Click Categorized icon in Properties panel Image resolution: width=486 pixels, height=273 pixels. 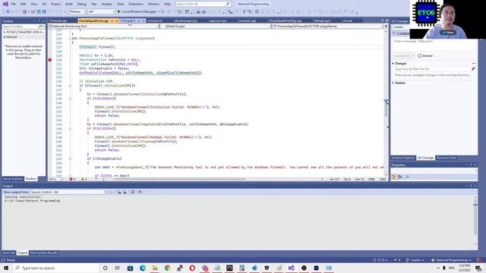tap(394, 177)
